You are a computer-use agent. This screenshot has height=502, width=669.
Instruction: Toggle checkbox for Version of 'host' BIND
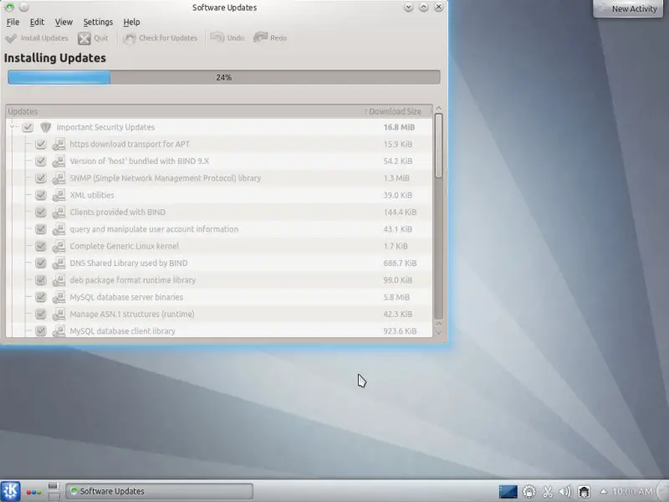pos(40,161)
